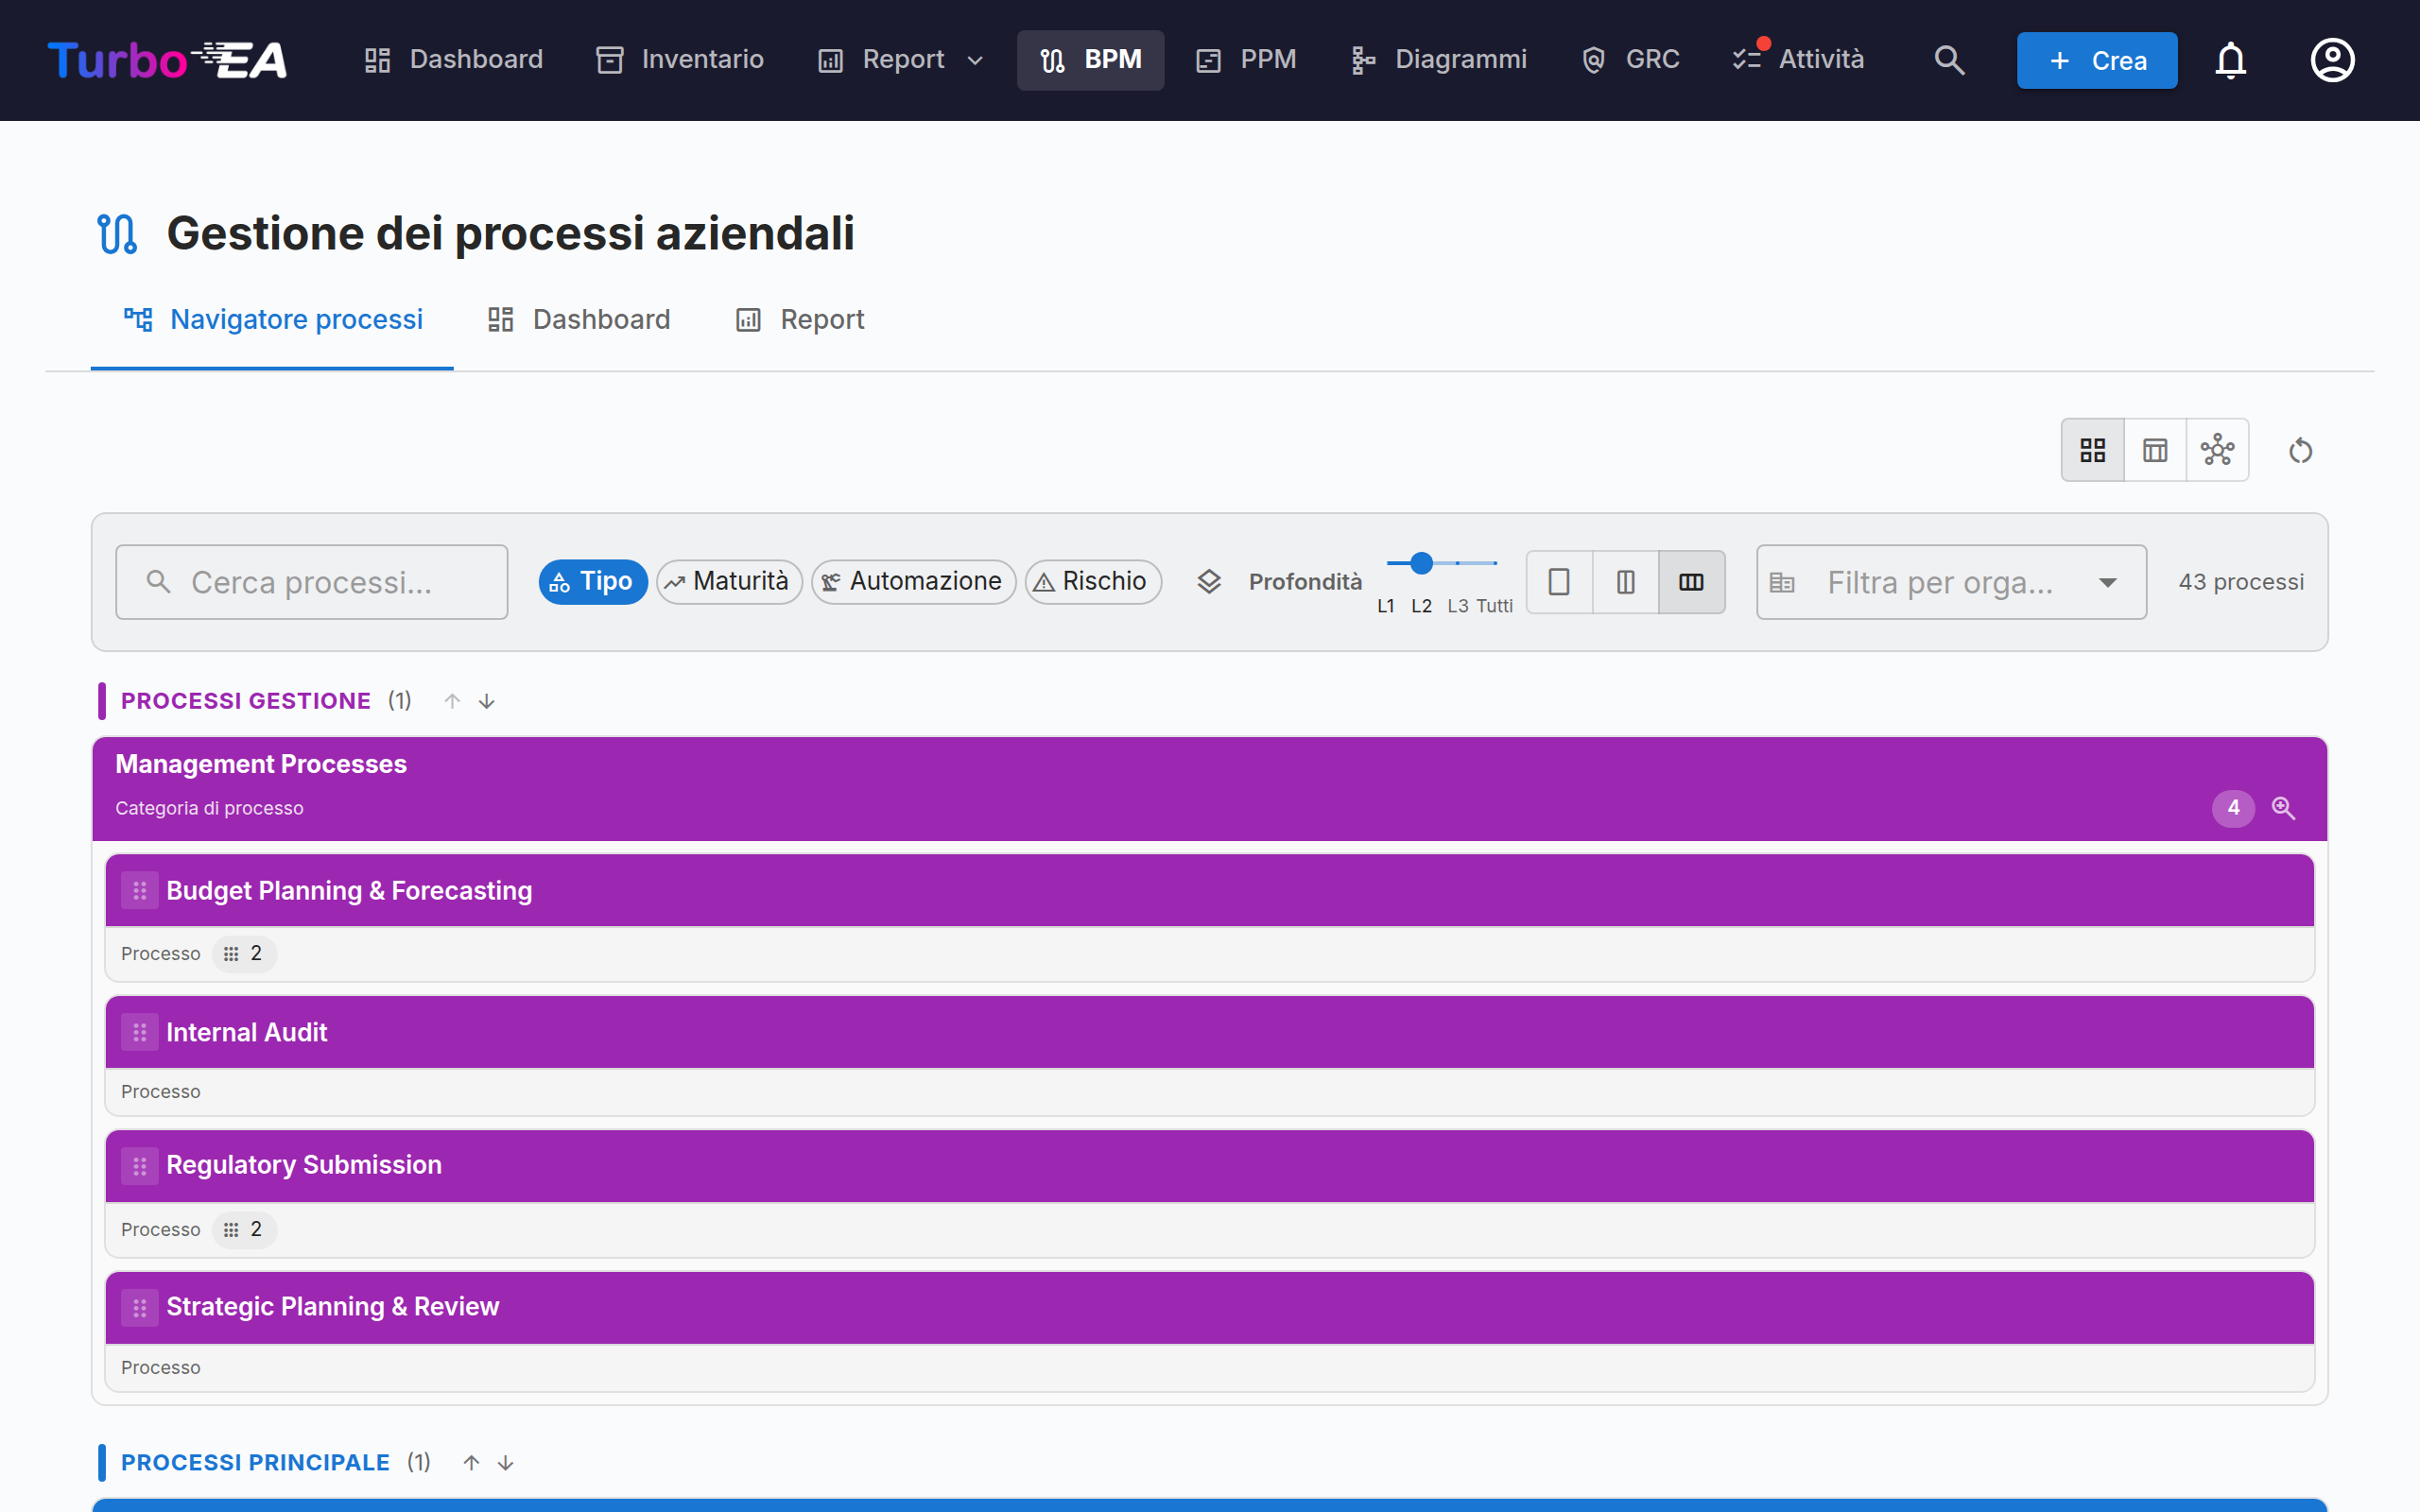Switch to BPM Dashboard tab
This screenshot has width=2420, height=1512.
[579, 320]
